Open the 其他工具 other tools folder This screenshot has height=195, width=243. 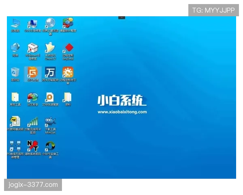point(15,99)
